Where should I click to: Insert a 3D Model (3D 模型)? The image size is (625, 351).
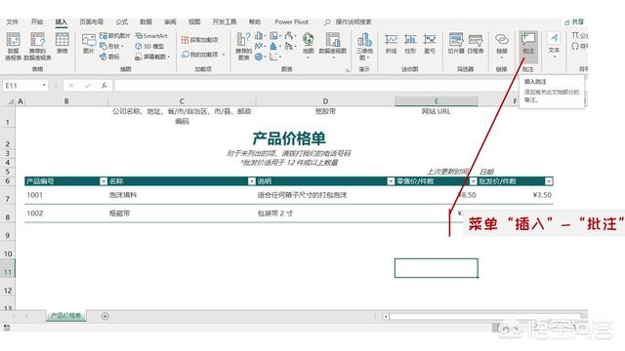[149, 46]
